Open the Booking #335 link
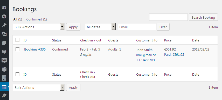This screenshot has width=222, height=100. click(35, 49)
